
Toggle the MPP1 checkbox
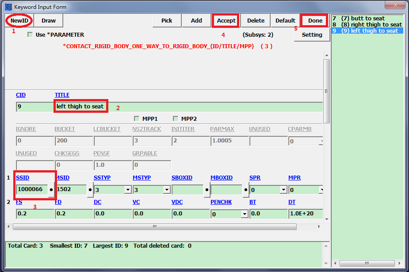point(137,119)
